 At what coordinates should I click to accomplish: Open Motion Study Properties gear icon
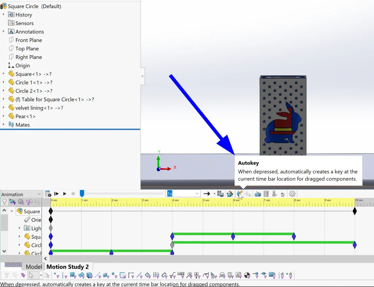click(x=292, y=194)
